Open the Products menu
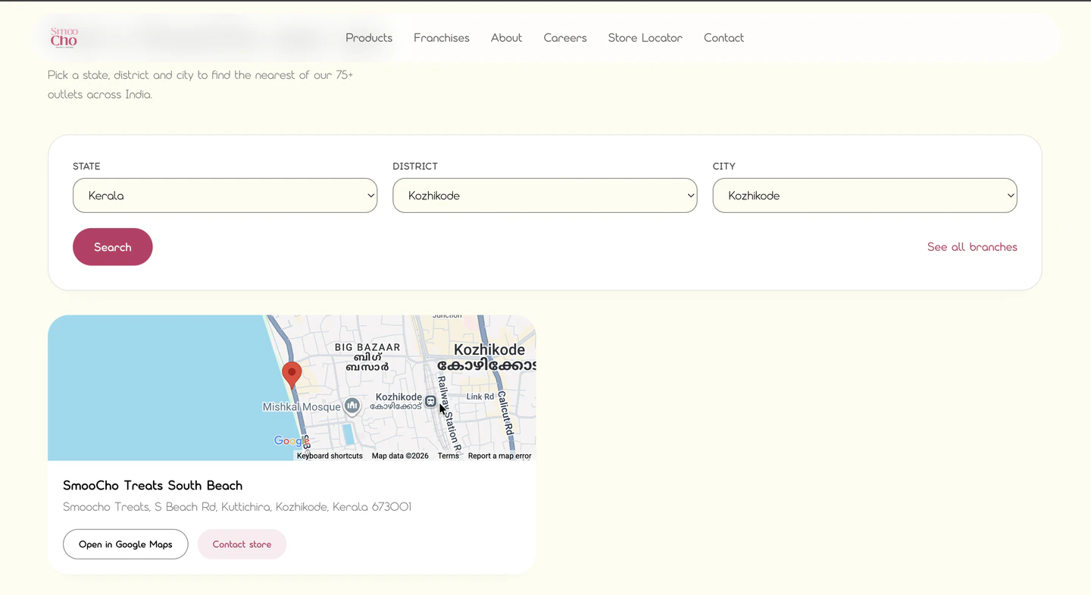 pos(369,38)
